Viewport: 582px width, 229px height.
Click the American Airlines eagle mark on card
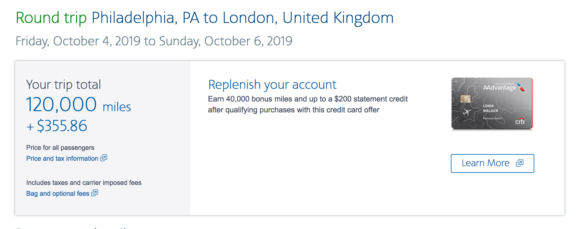click(521, 87)
